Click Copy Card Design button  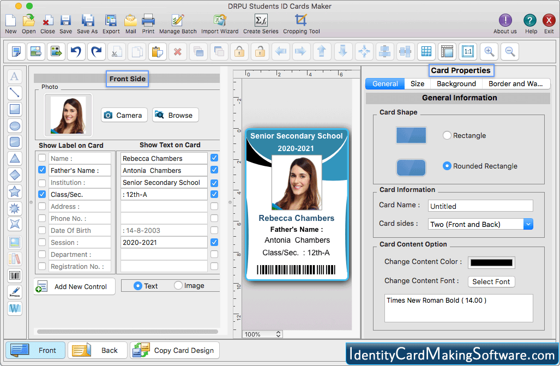tap(174, 350)
